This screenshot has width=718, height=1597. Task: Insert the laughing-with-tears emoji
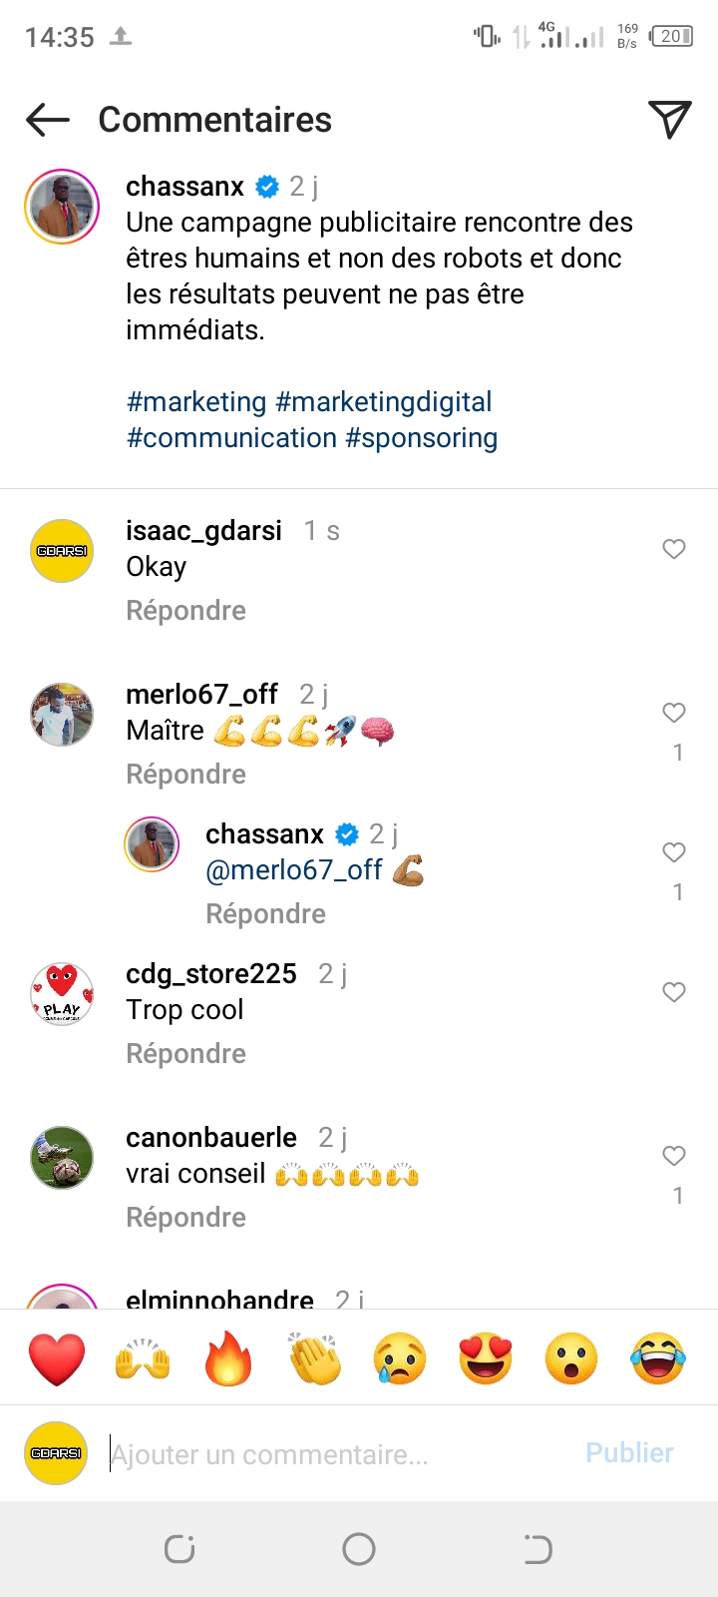[x=658, y=1358]
